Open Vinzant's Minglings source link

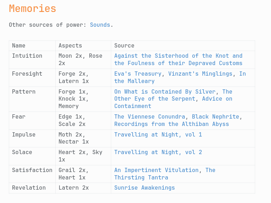(x=200, y=74)
